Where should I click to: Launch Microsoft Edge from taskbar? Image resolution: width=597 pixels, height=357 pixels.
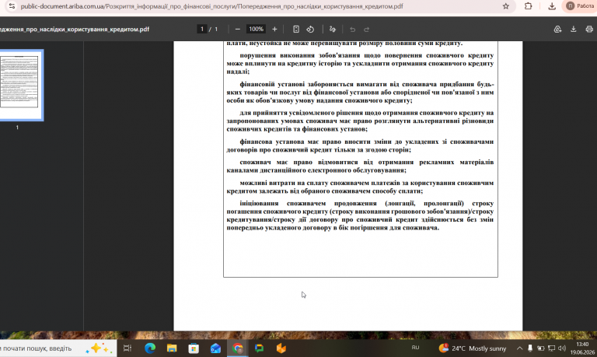[150, 348]
